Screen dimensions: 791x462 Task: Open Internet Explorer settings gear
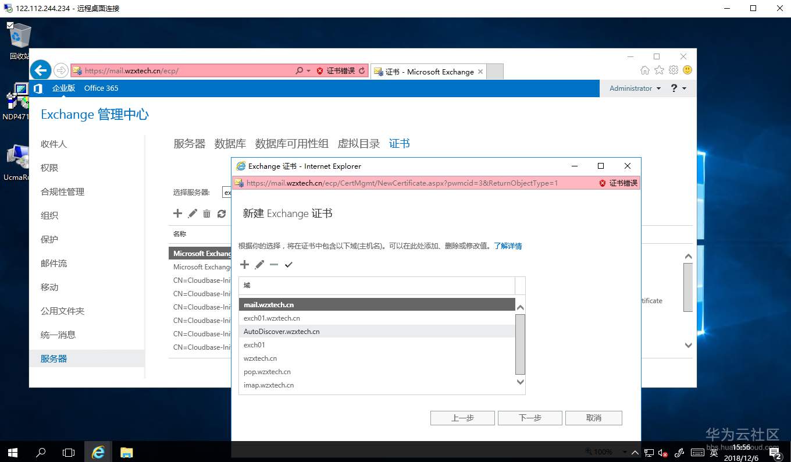point(673,70)
